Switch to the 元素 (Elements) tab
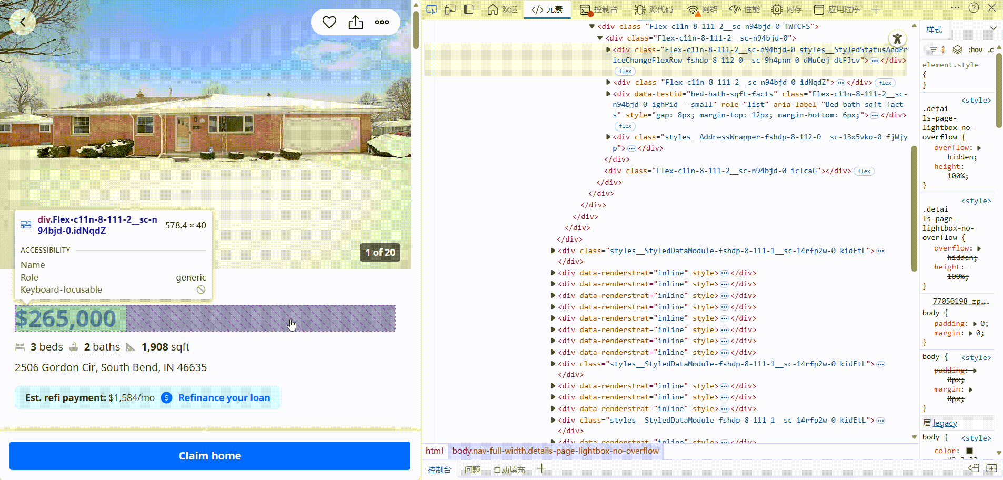This screenshot has height=480, width=1003. click(x=547, y=9)
